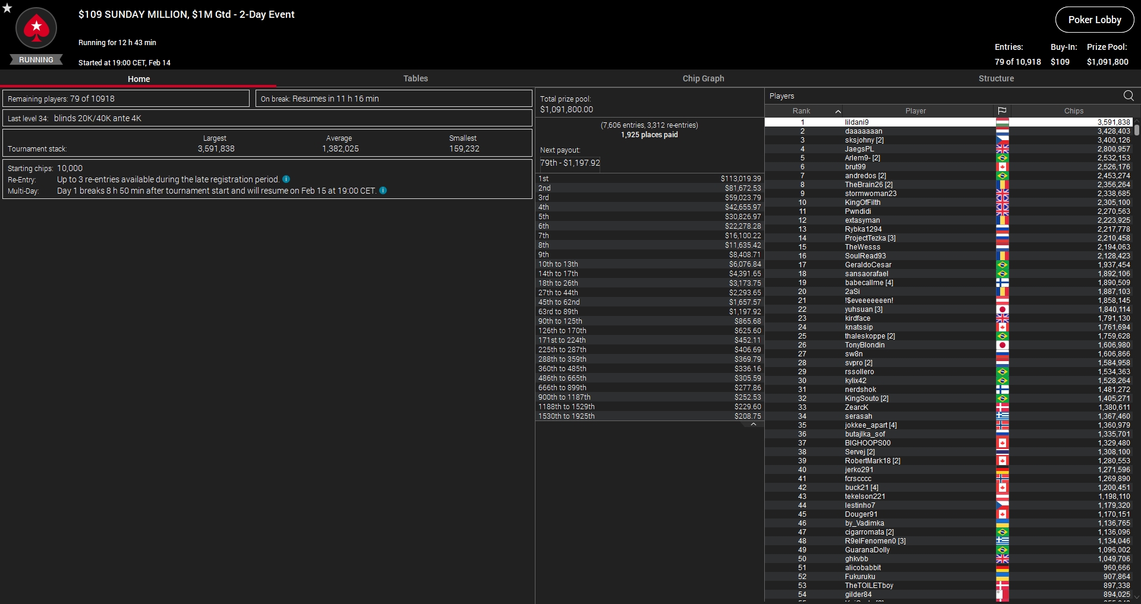This screenshot has height=604, width=1141.
Task: Click the flag icon beside brut99
Action: 1003,167
